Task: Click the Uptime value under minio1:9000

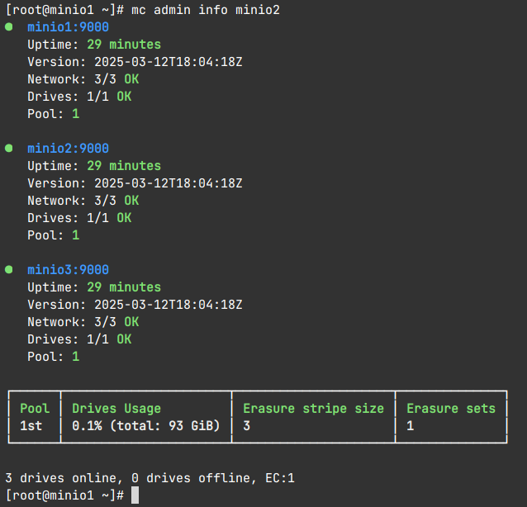Action: click(124, 45)
